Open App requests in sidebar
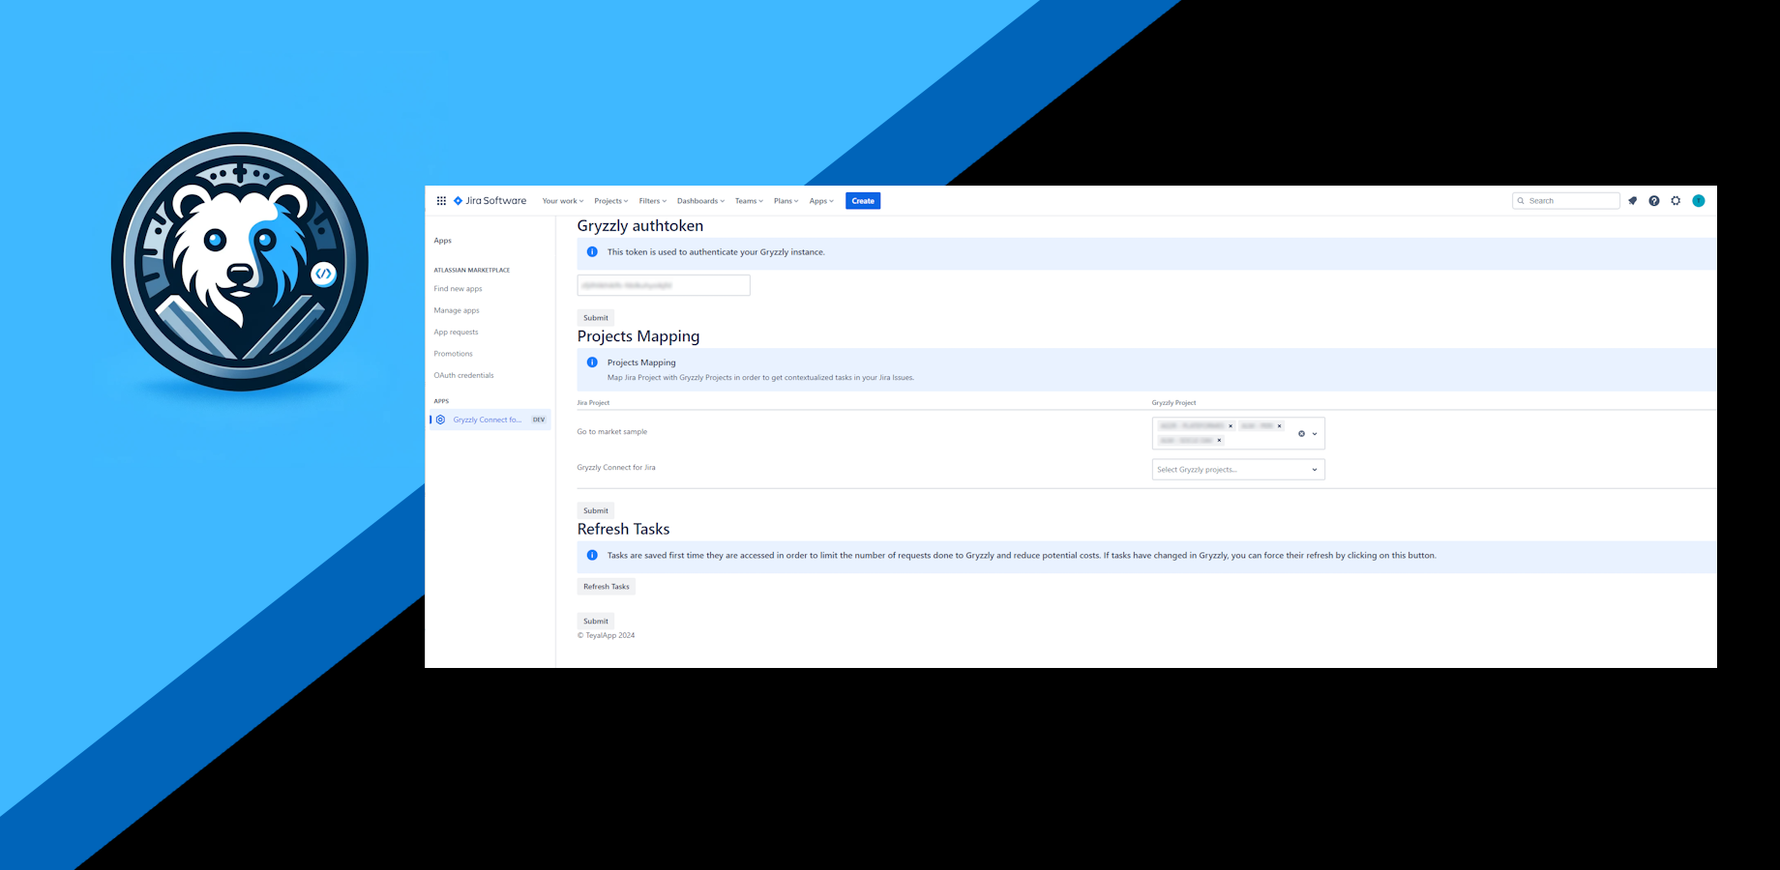 tap(456, 333)
